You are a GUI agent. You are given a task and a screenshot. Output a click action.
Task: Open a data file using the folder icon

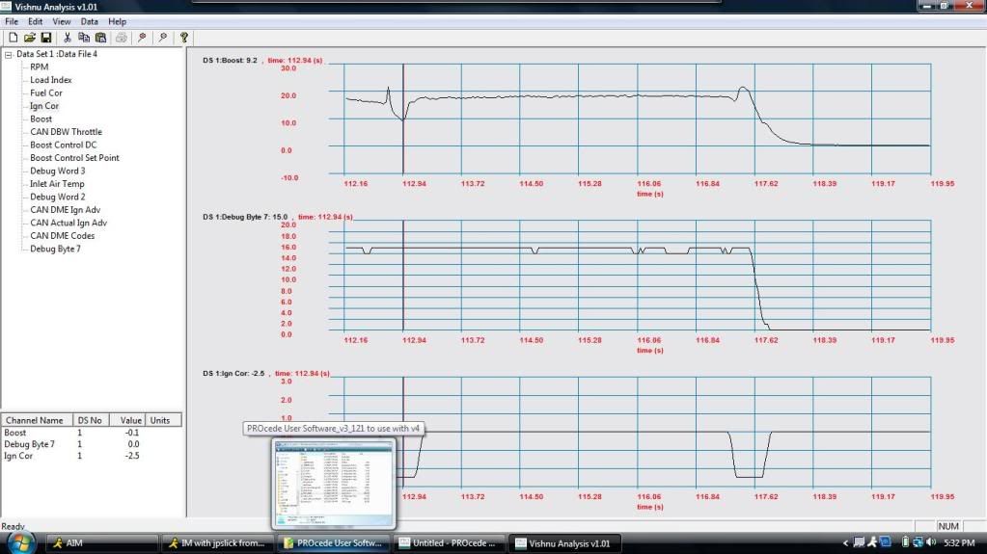[x=29, y=38]
